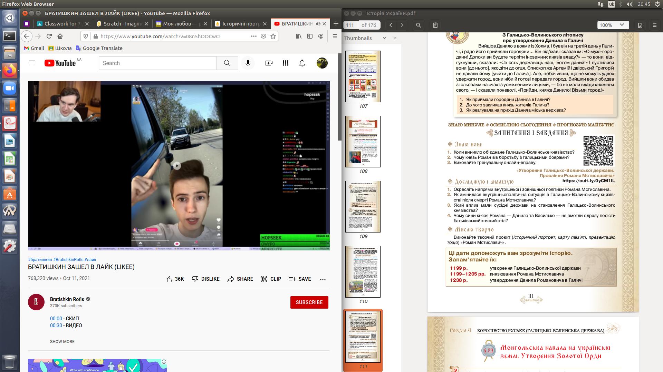Select page 109 thumbnail in sidebar
The width and height of the screenshot is (663, 372).
[x=363, y=207]
